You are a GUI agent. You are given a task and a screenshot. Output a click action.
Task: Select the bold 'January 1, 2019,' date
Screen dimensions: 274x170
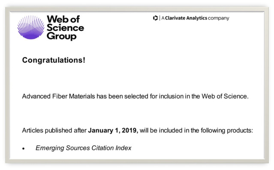113,130
